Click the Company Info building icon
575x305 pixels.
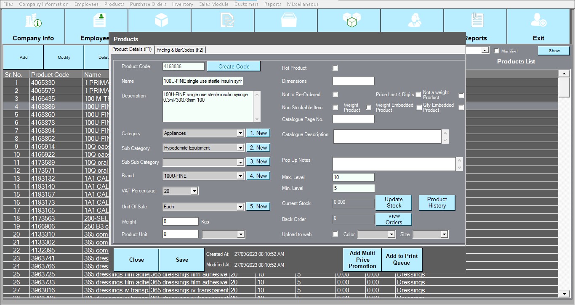[x=33, y=21]
